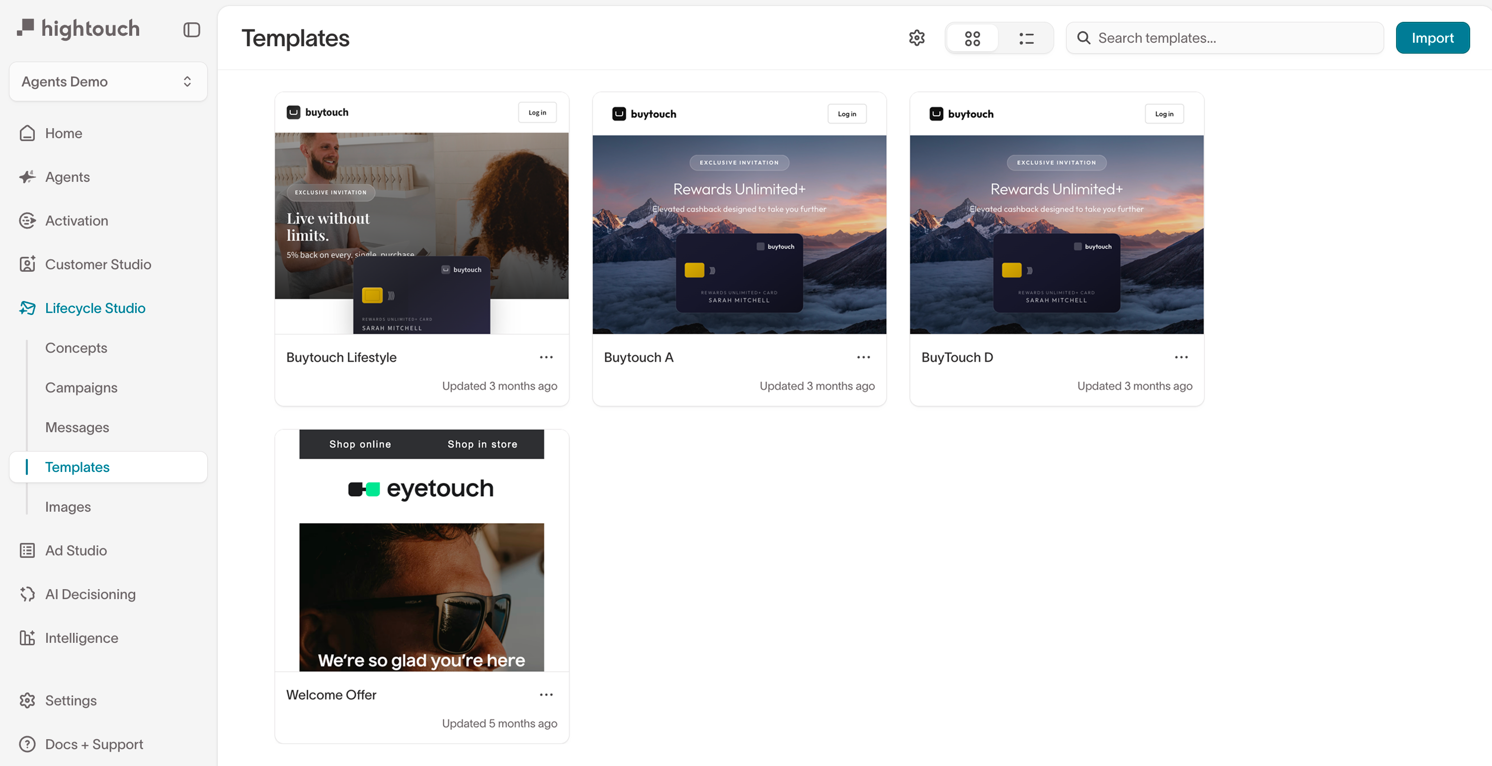Open Campaigns under Lifecycle Studio
The image size is (1492, 766).
[x=81, y=388]
